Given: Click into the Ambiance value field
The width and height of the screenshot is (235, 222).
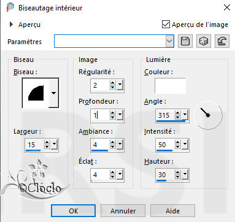Looking at the screenshot, I should [100, 145].
